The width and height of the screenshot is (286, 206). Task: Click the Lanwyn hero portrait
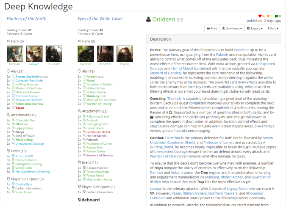click(34, 54)
